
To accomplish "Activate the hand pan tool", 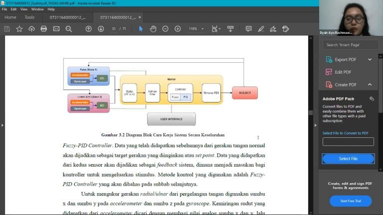I will point(153,29).
